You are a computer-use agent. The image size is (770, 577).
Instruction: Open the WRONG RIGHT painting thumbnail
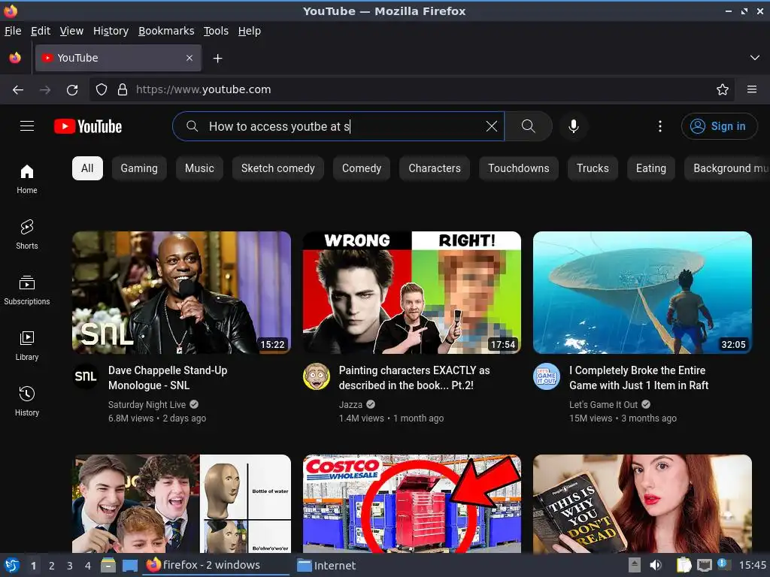click(x=412, y=292)
